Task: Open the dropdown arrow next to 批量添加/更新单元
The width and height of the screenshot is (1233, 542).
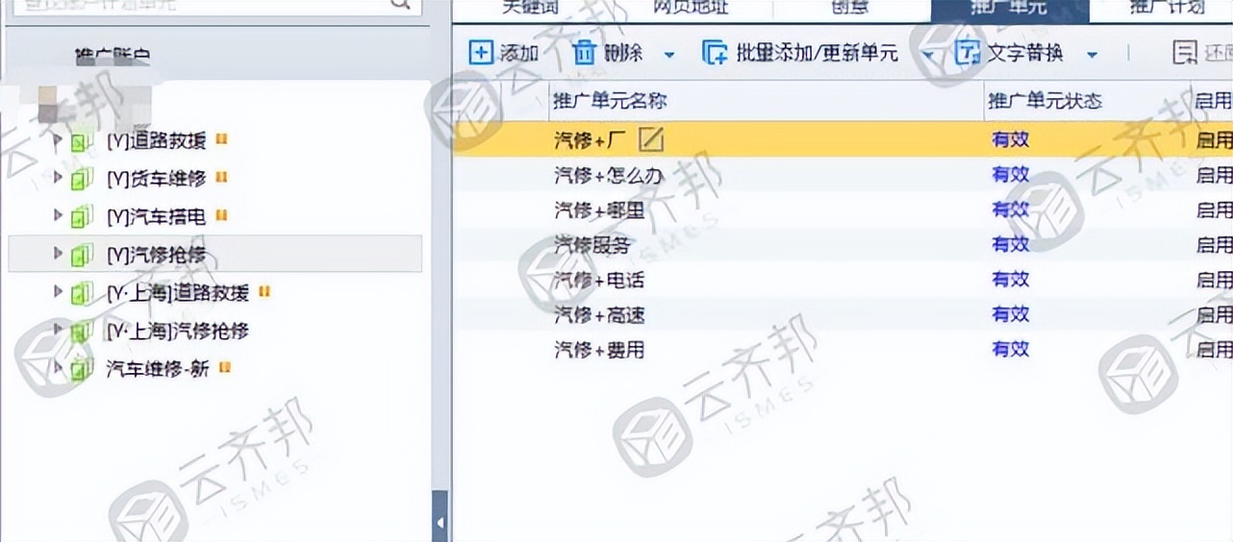Action: (928, 54)
